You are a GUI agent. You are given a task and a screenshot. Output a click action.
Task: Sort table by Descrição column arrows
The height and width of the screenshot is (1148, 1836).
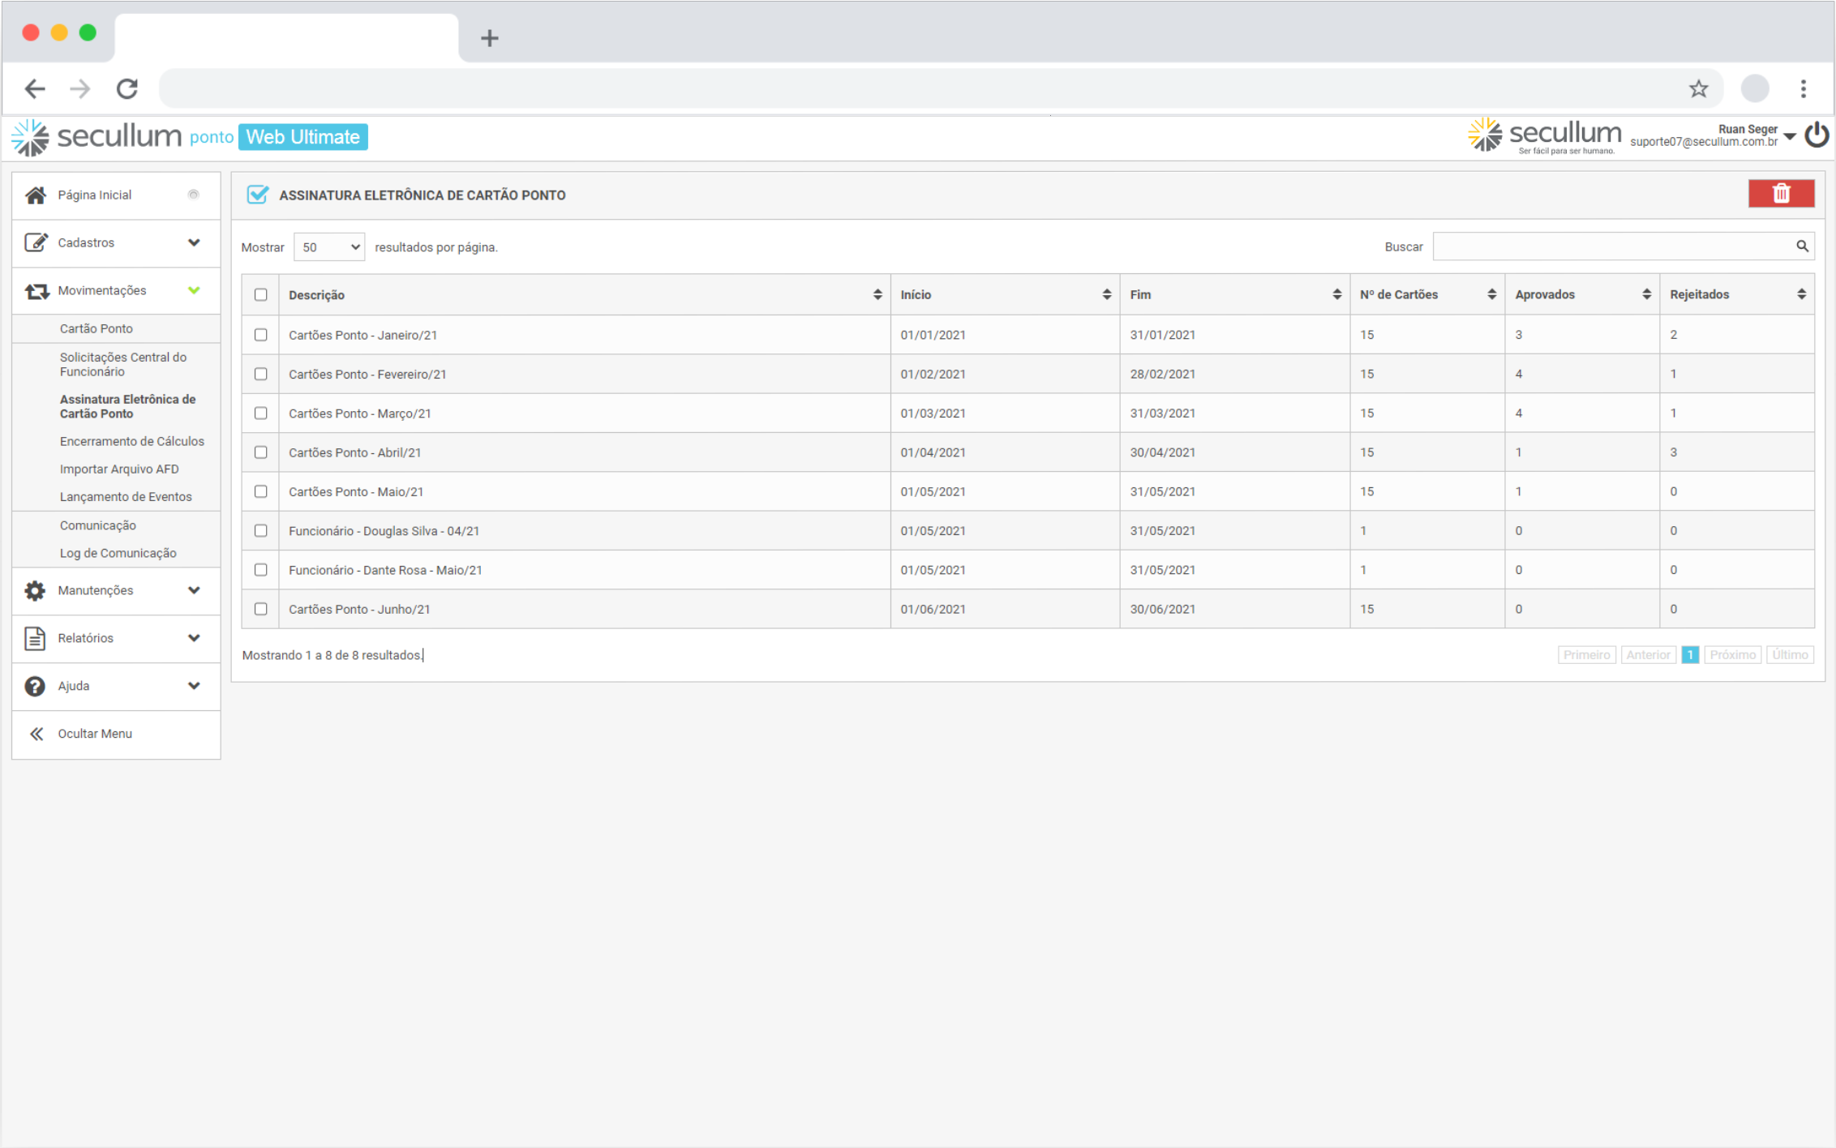877,295
